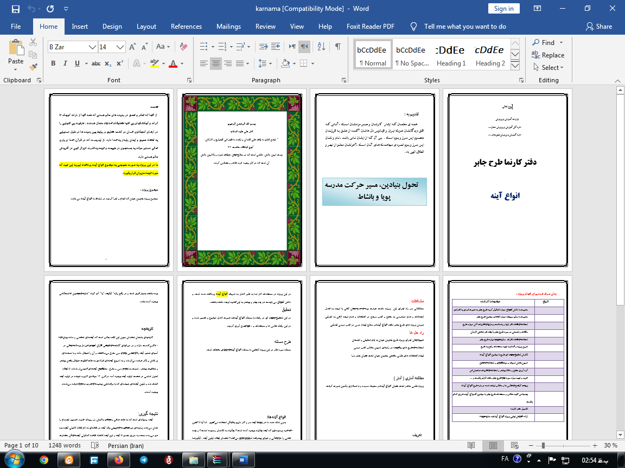Click the Format Painter brush icon
Screen dimensions: 625x468
(x=34, y=68)
